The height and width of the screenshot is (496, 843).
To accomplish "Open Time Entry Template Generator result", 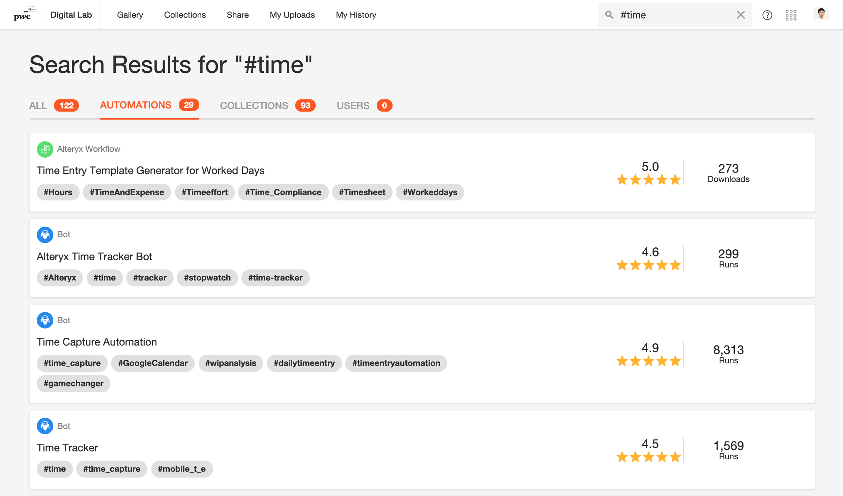I will pos(150,170).
